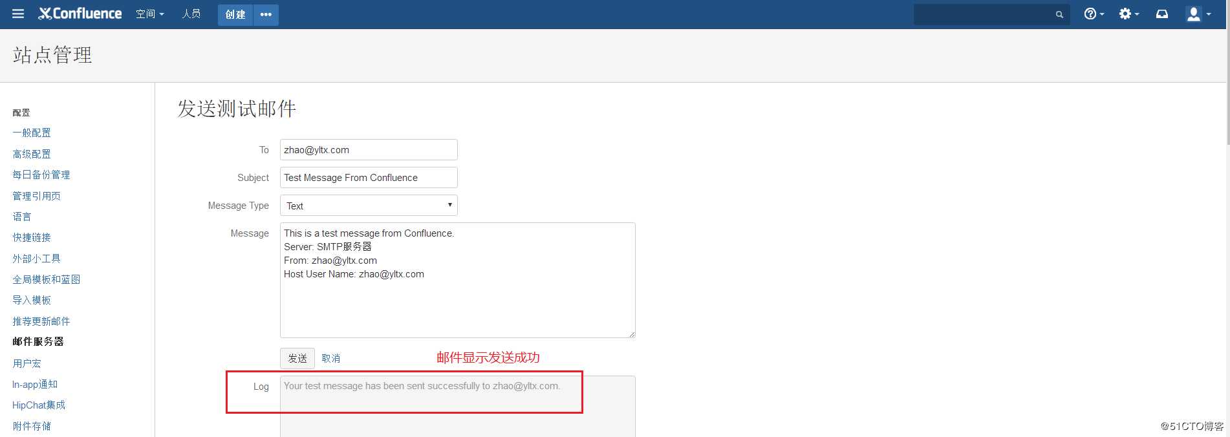Click the 发送 send button
This screenshot has width=1230, height=437.
point(297,358)
